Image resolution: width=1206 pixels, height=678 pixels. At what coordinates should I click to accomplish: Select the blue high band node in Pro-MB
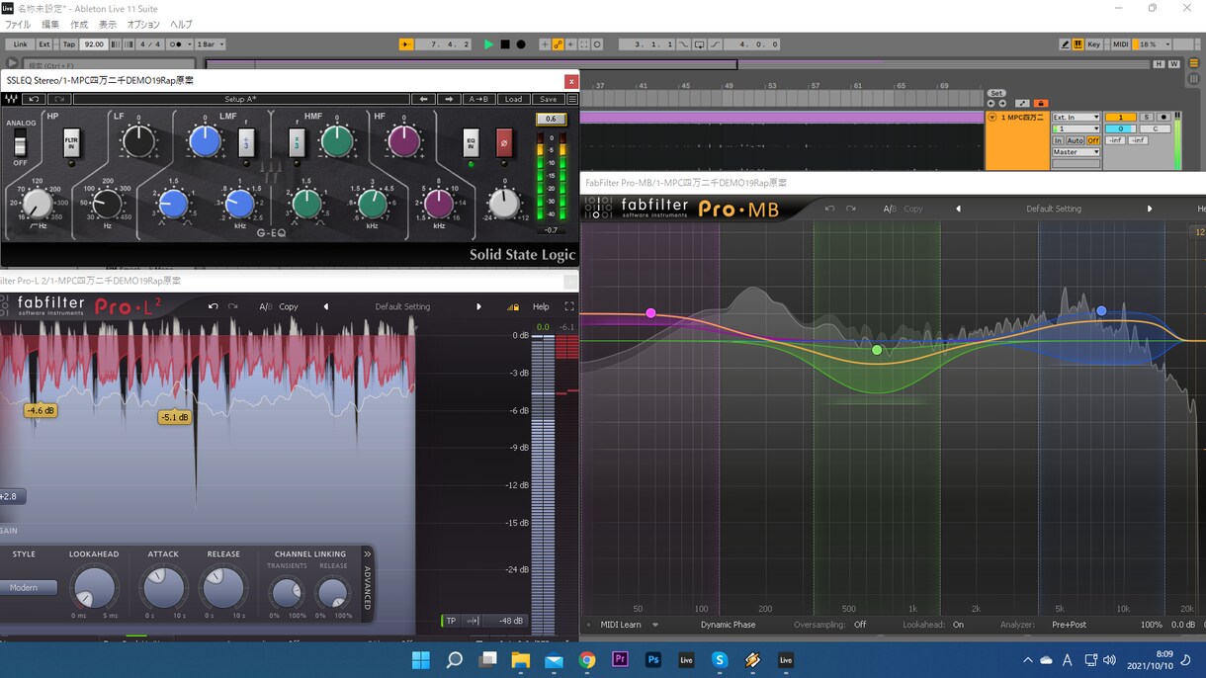[1101, 311]
